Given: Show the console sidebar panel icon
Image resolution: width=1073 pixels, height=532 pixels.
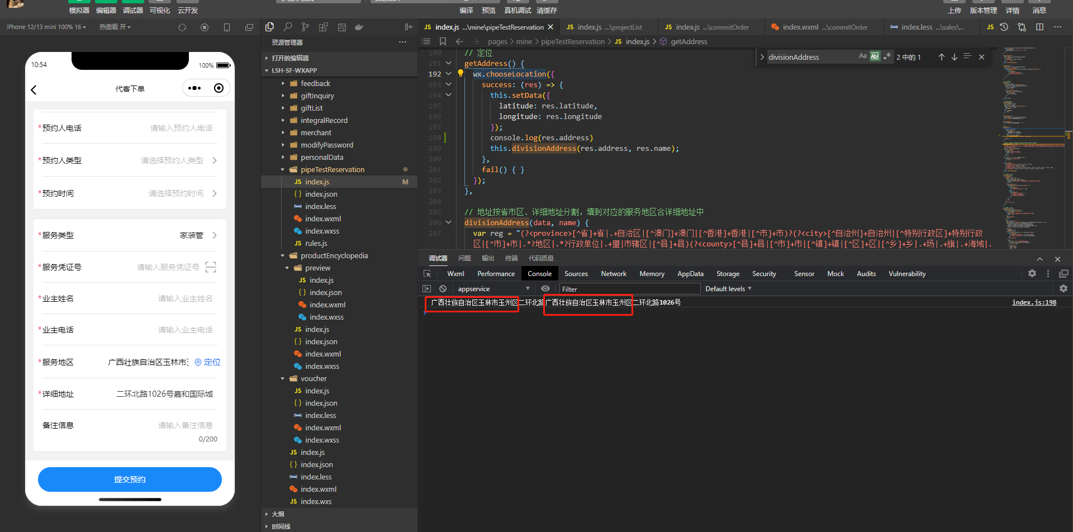Looking at the screenshot, I should tap(427, 288).
